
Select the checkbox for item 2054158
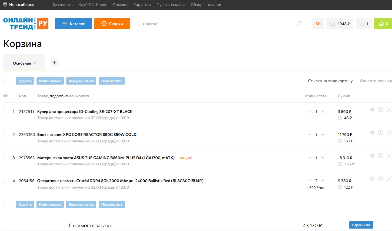tap(6, 181)
